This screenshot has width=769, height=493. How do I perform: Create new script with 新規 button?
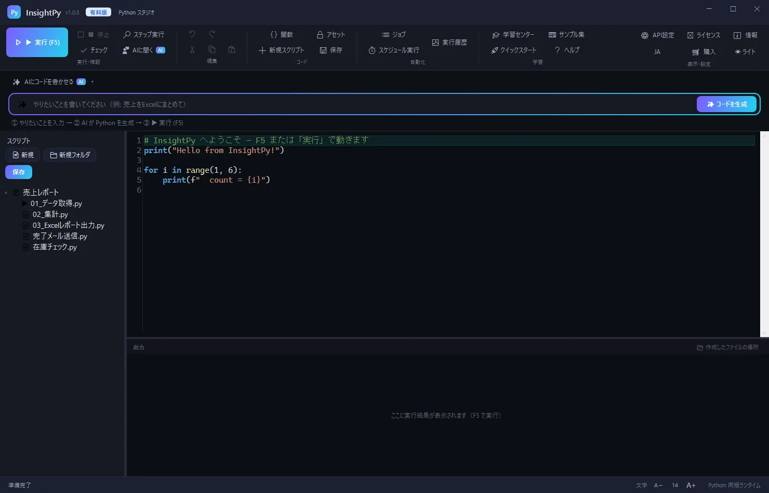tap(23, 155)
